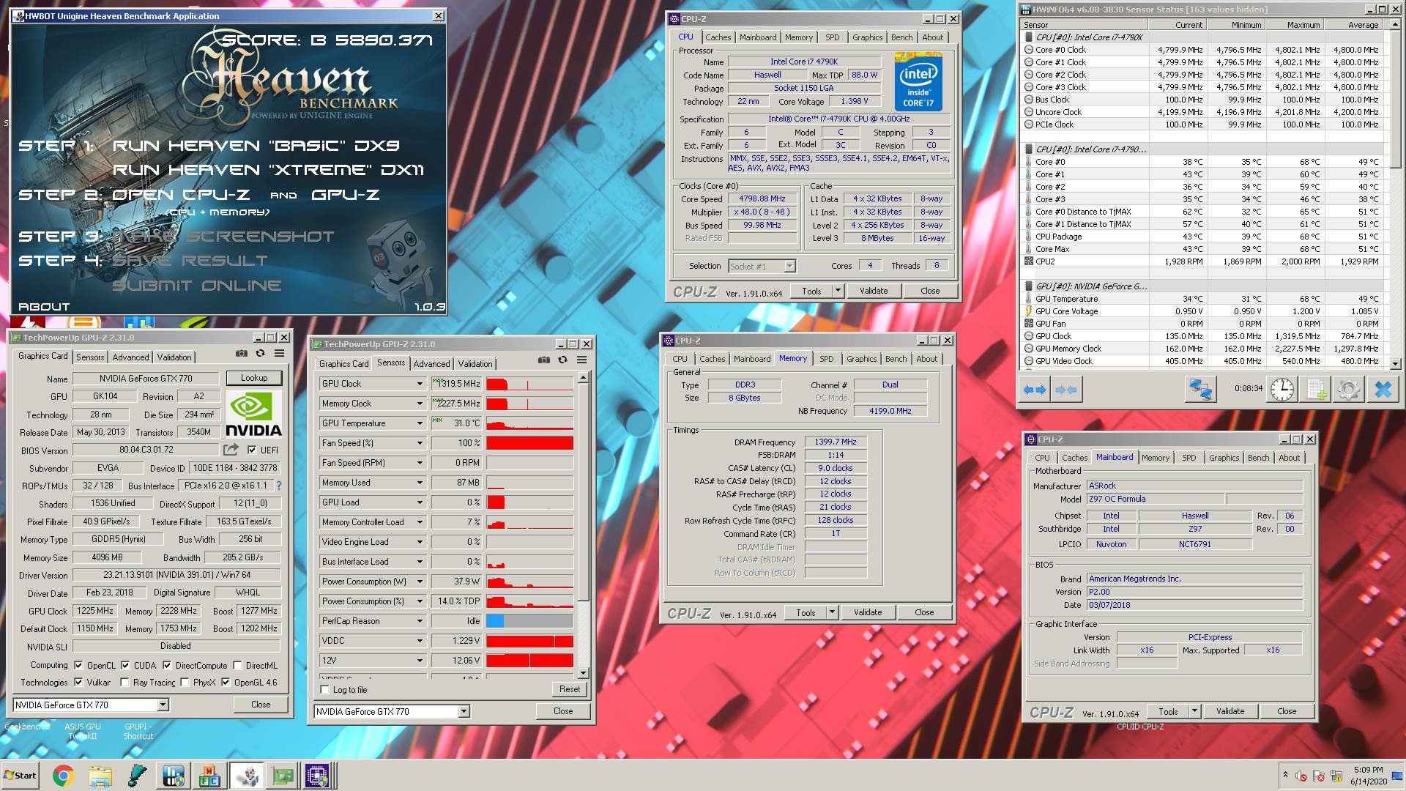Open HWiNFO sensor settings gear icon
Viewport: 1406px width, 791px height.
1349,390
